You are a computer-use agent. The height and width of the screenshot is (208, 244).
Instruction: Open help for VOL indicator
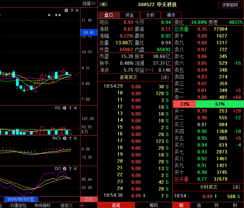[x=70, y=108]
